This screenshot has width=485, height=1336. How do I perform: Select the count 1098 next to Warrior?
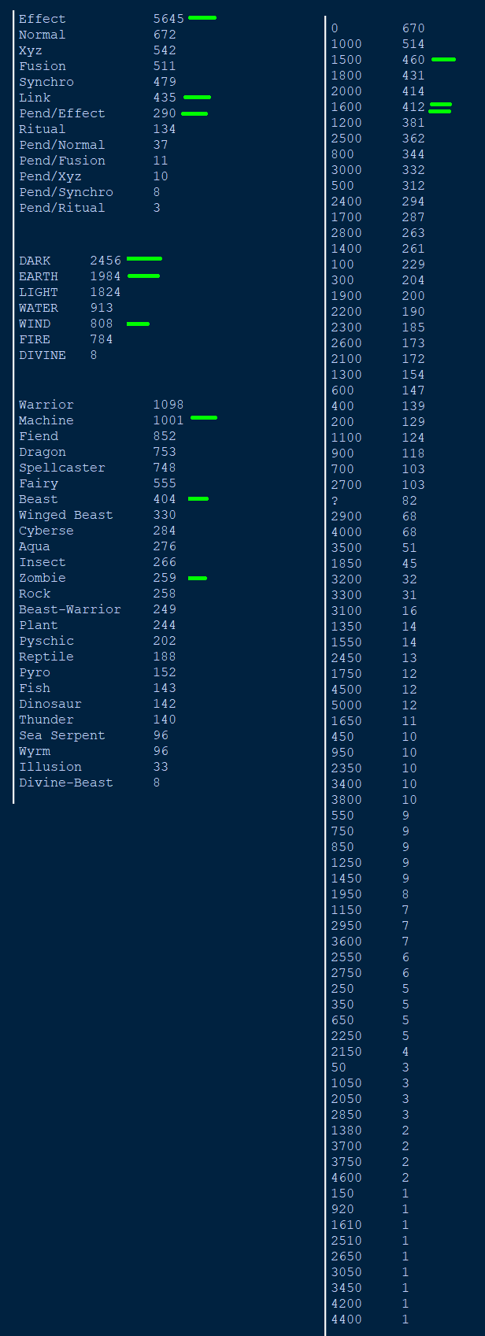[168, 405]
